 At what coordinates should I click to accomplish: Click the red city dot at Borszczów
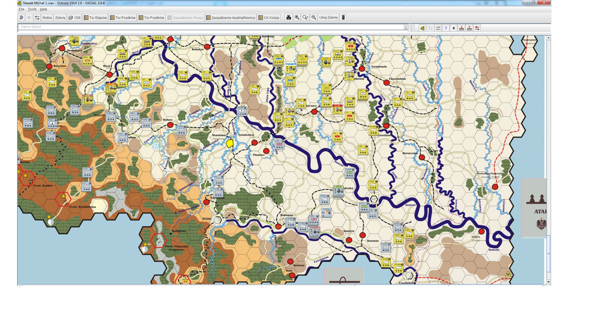(x=422, y=157)
